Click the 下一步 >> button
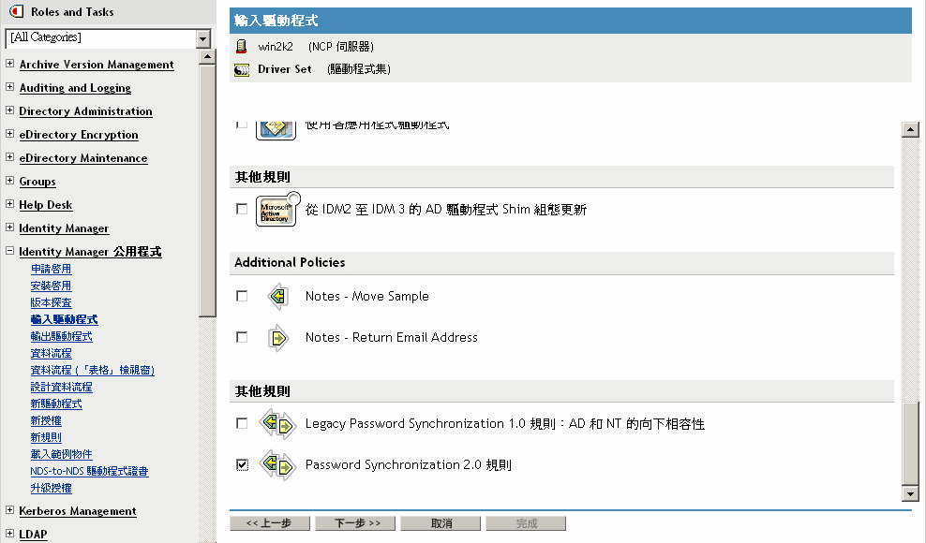The width and height of the screenshot is (926, 543). pyautogui.click(x=355, y=523)
